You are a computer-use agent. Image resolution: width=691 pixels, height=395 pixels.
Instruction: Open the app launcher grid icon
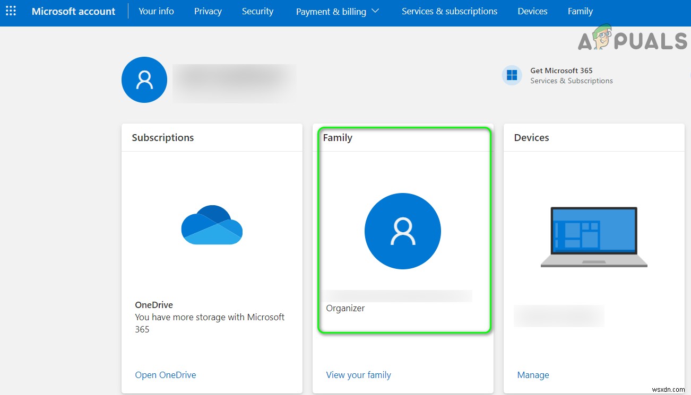[x=11, y=11]
